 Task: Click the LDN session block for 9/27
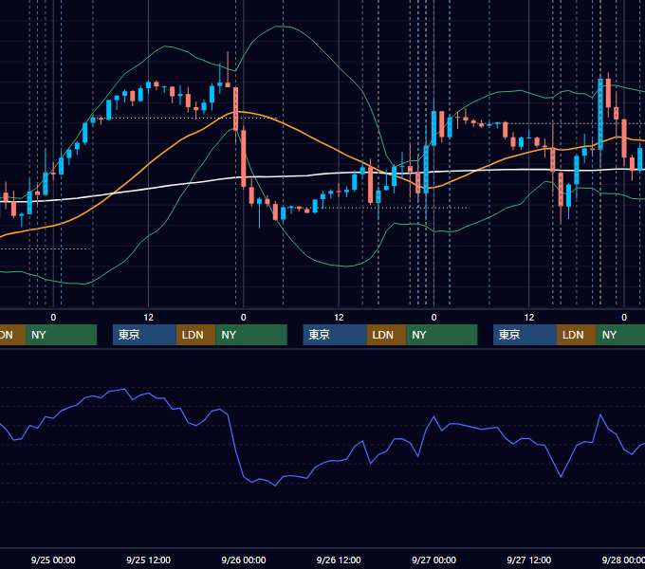click(577, 335)
